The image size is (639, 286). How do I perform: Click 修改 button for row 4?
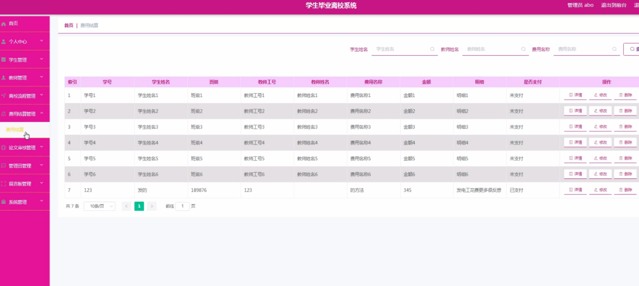[600, 142]
